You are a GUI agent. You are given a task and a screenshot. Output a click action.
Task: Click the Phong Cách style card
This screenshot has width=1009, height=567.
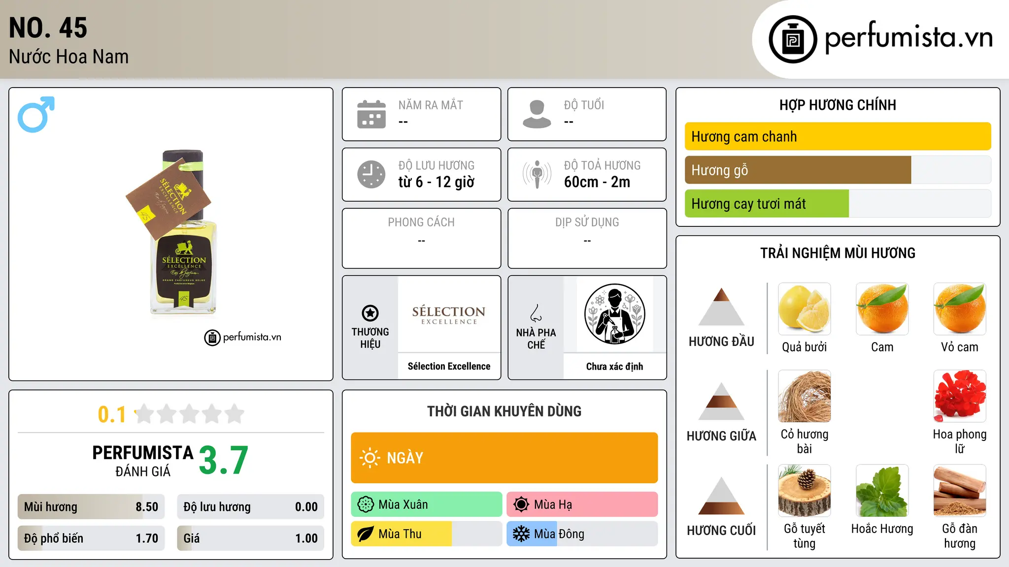(421, 238)
